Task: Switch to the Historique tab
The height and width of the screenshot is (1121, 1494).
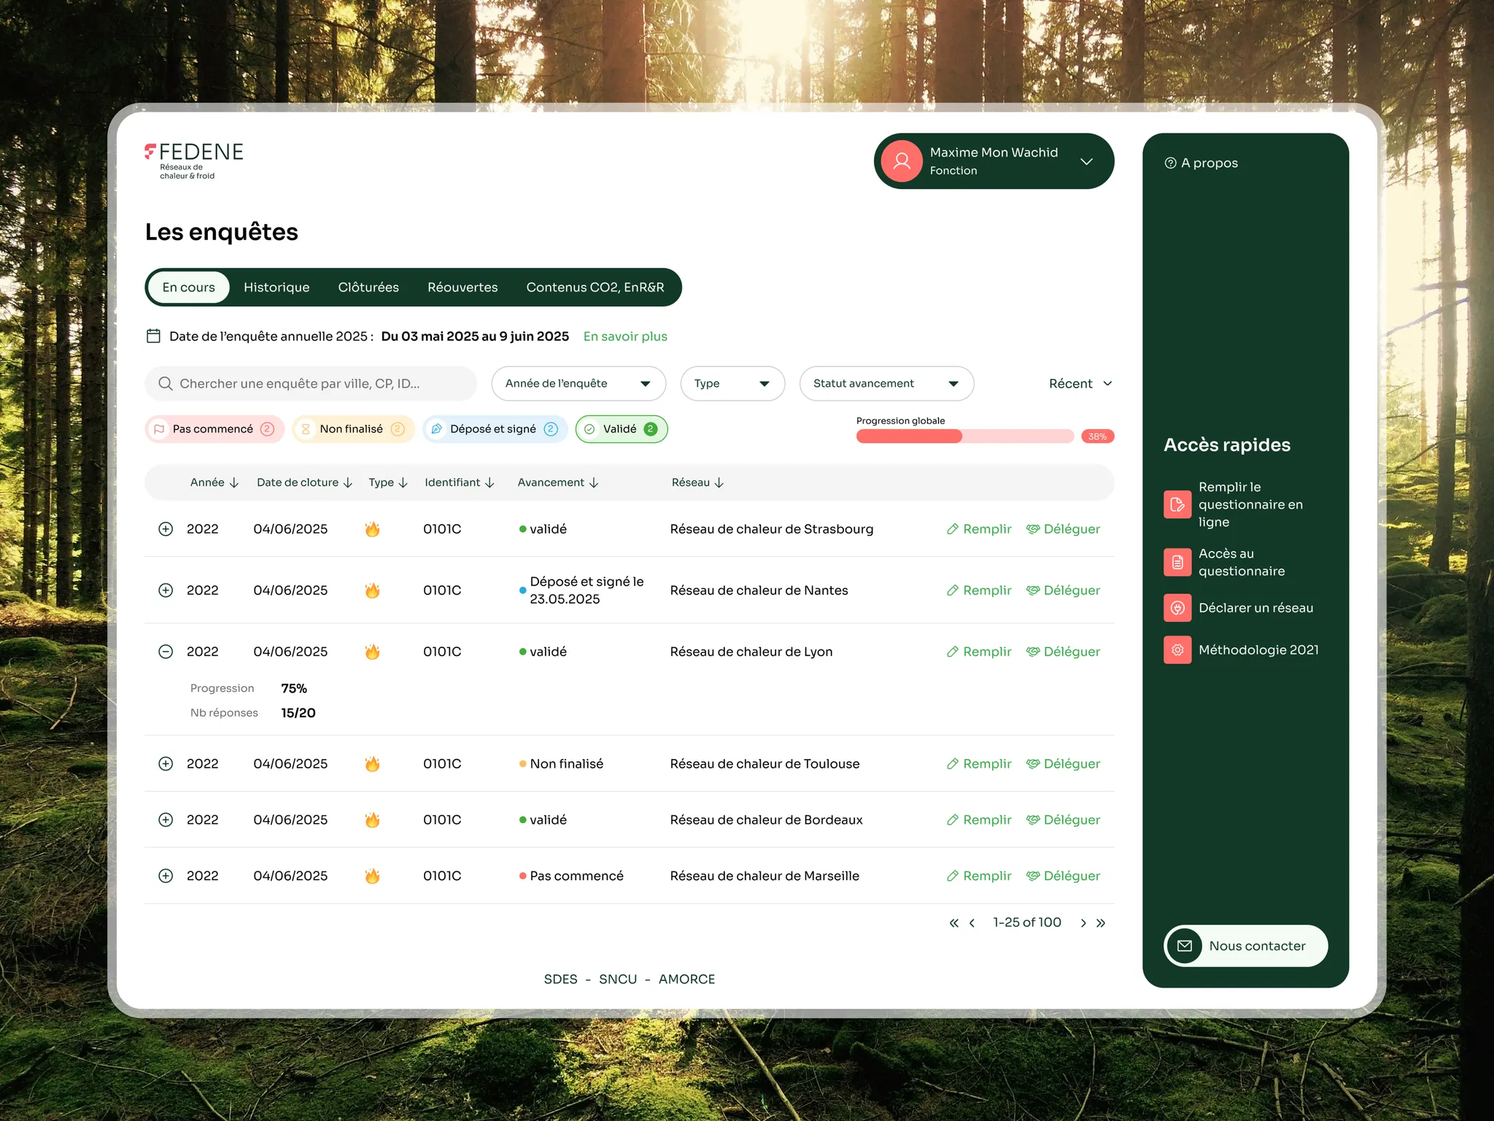Action: (276, 288)
